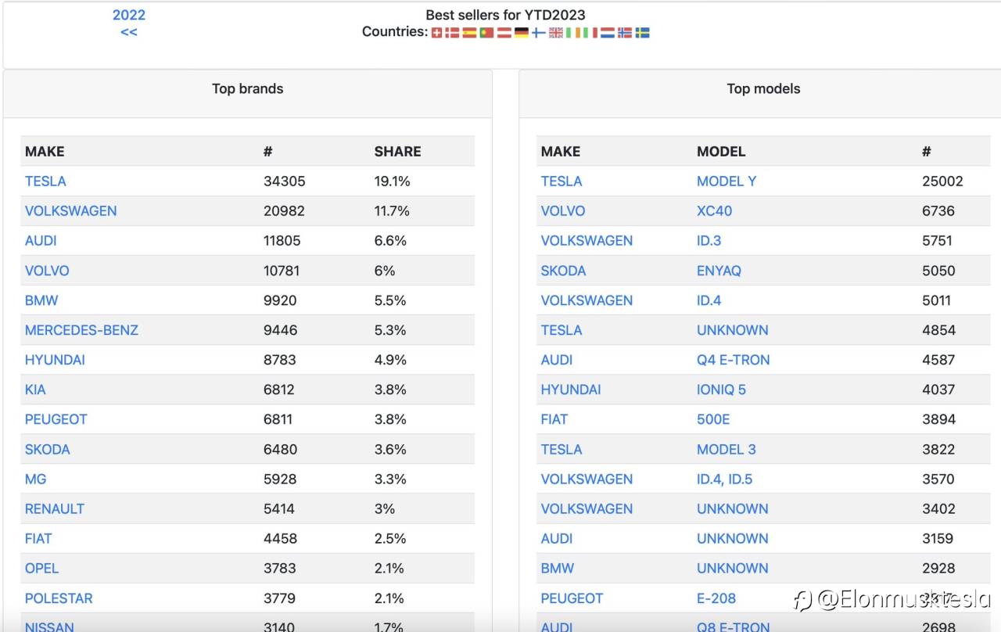Open the MERCEDES-BENZ brand link
Image resolution: width=1001 pixels, height=632 pixels.
[x=81, y=330]
